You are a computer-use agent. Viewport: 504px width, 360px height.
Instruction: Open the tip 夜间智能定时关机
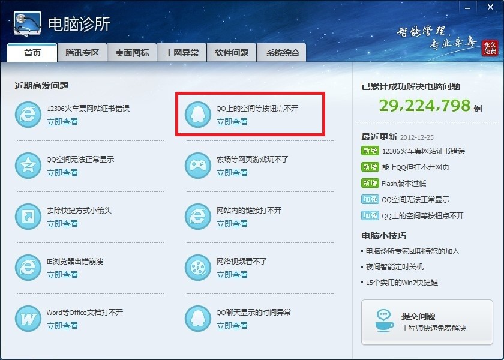pos(395,266)
